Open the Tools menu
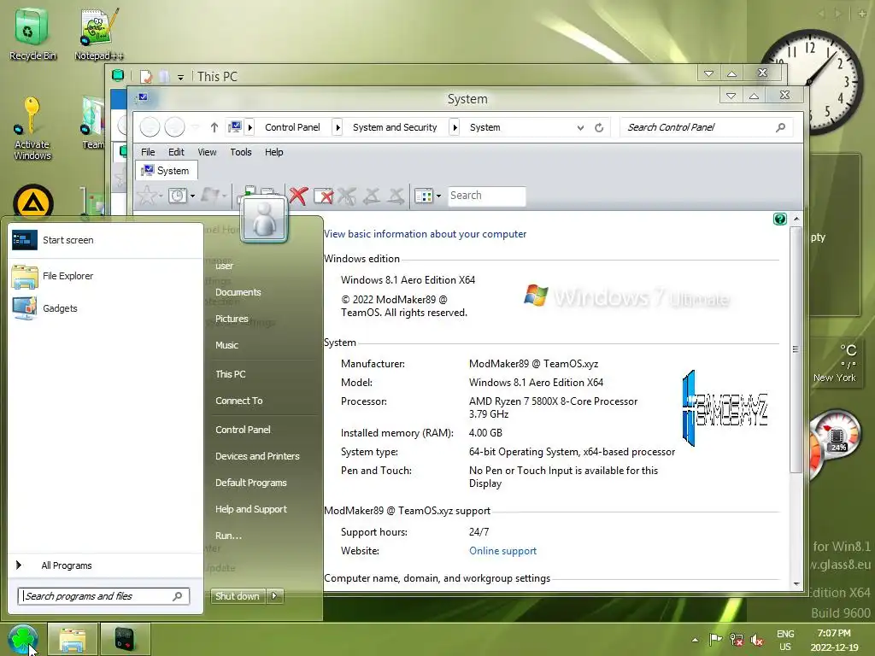 241,152
